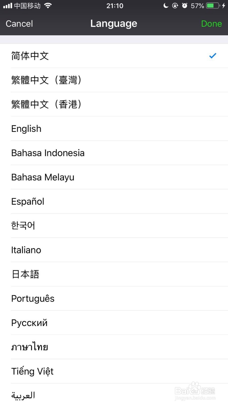Choose Bahasa Melayu from the list
The height and width of the screenshot is (406, 228).
[114, 177]
